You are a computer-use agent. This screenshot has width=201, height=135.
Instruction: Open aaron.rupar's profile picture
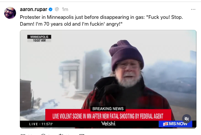[10, 13]
